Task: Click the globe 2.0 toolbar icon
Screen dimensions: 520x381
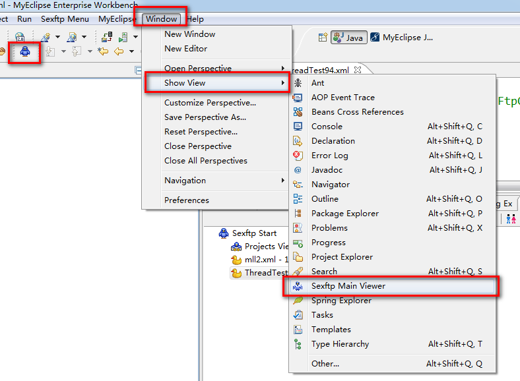Action: (x=20, y=37)
